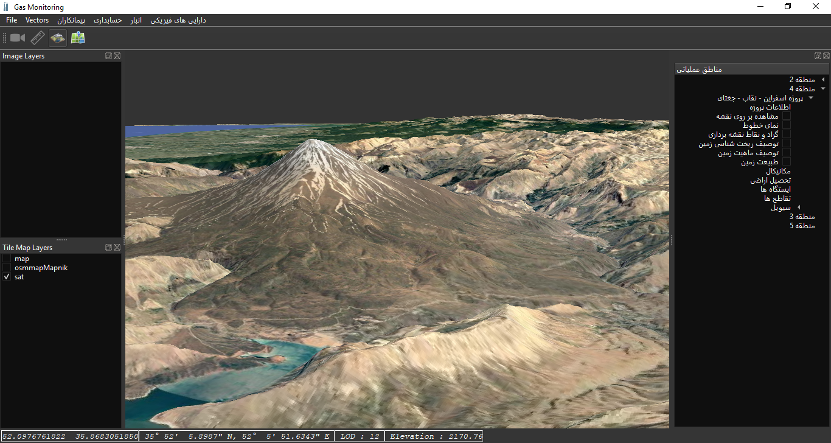The image size is (831, 443).
Task: Close the Image Layers panel
Action: pyautogui.click(x=117, y=56)
